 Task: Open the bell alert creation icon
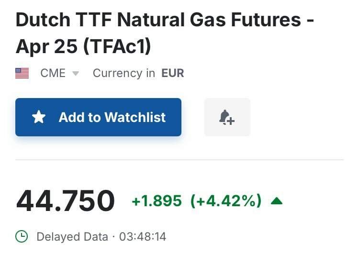pyautogui.click(x=227, y=117)
